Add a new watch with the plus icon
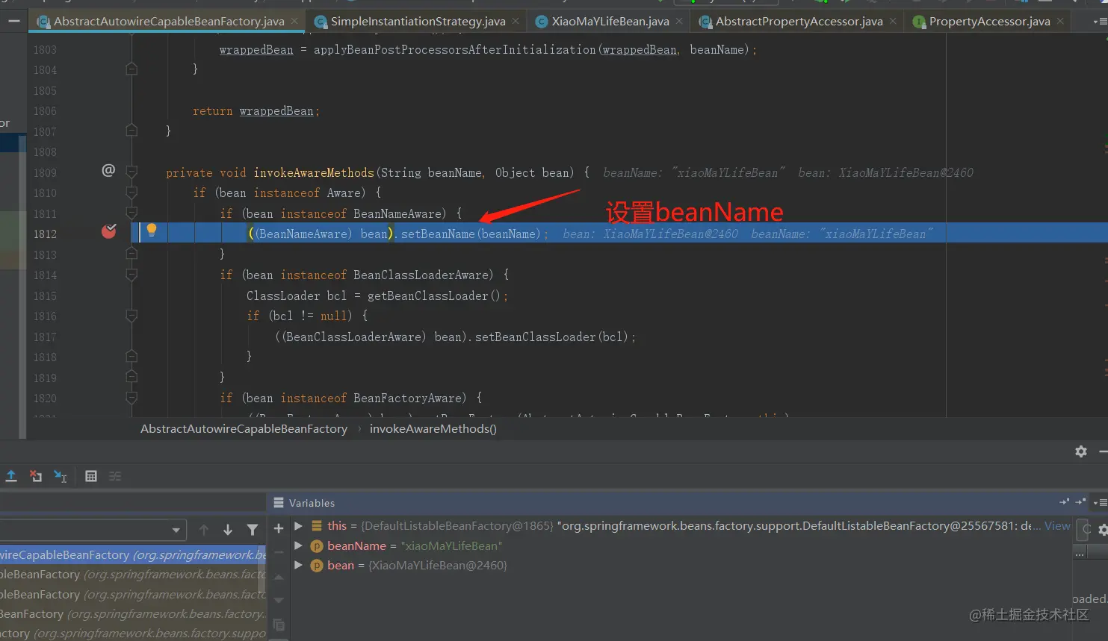 pos(279,528)
